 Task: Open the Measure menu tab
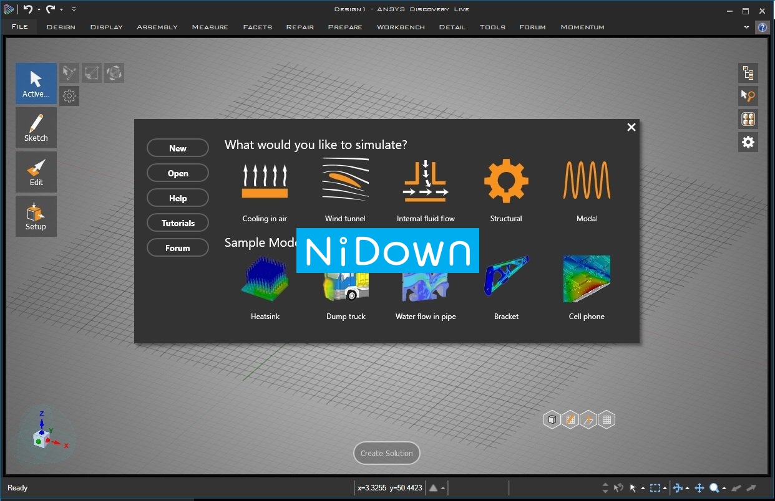[x=210, y=27]
